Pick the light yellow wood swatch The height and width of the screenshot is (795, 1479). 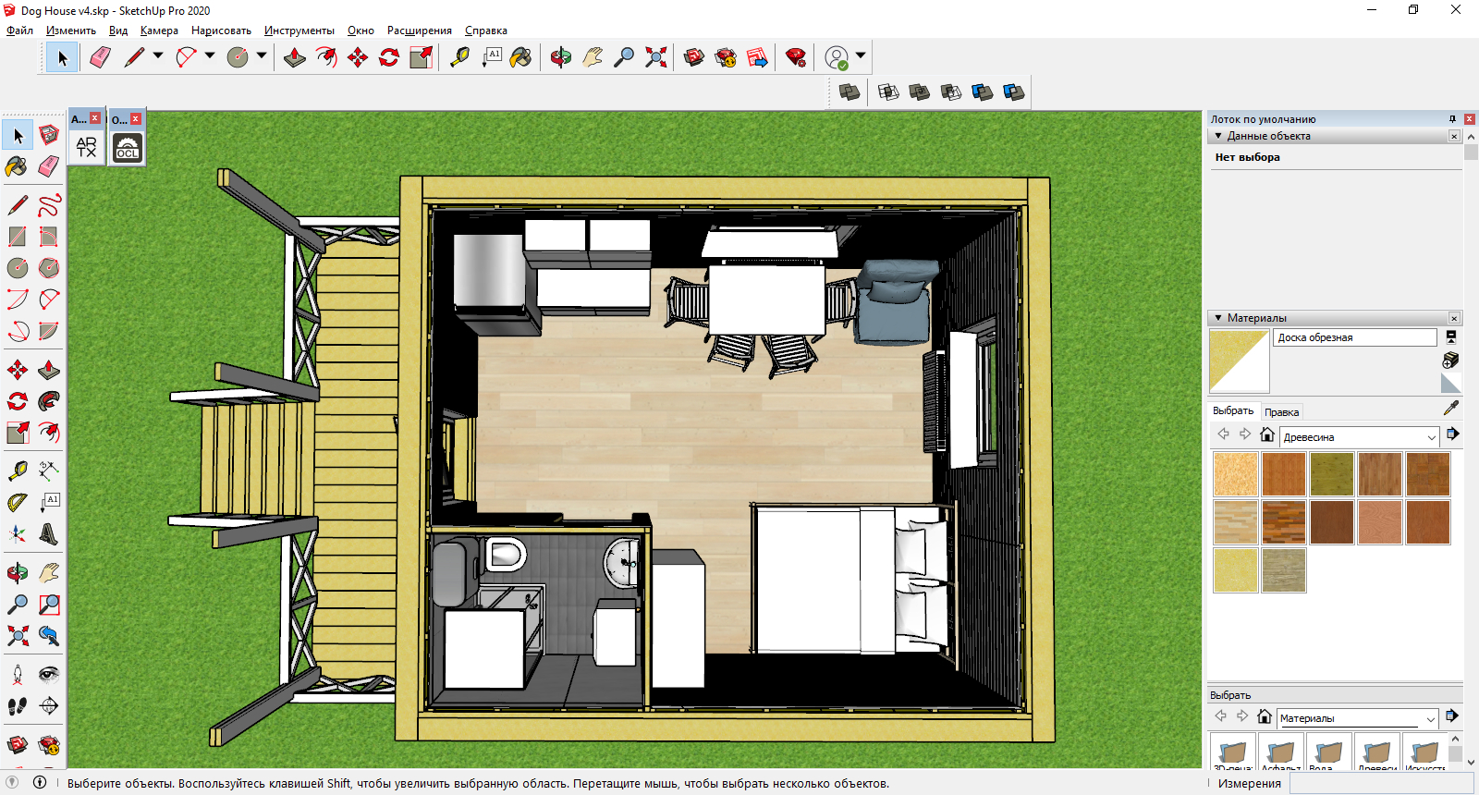1235,570
